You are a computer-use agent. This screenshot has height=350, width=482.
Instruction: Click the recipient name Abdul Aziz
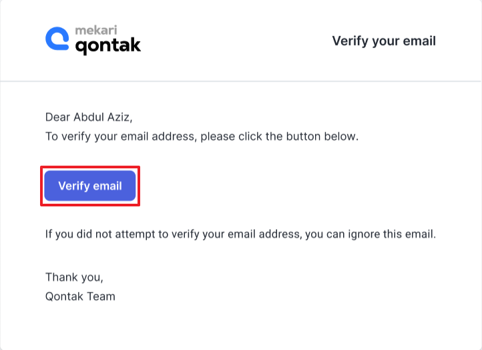coord(103,117)
